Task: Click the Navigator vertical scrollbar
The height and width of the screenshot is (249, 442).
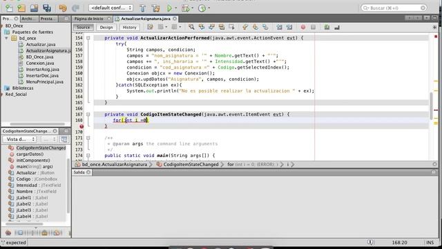Action: pyautogui.click(x=68, y=186)
